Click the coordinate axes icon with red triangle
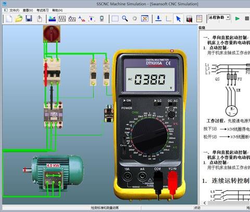The height and width of the screenshot is (212, 250). [x=82, y=19]
